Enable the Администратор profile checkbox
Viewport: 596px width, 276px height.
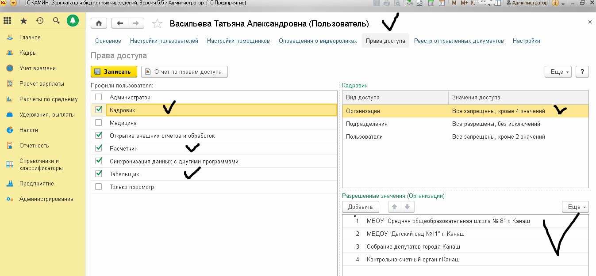coord(99,97)
